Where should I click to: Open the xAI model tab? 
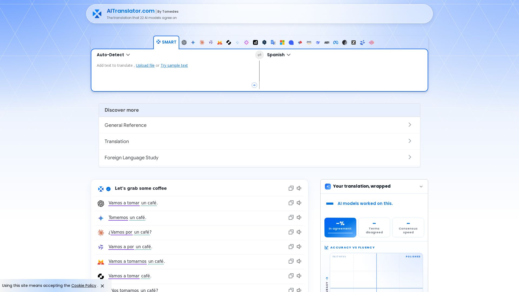click(255, 42)
